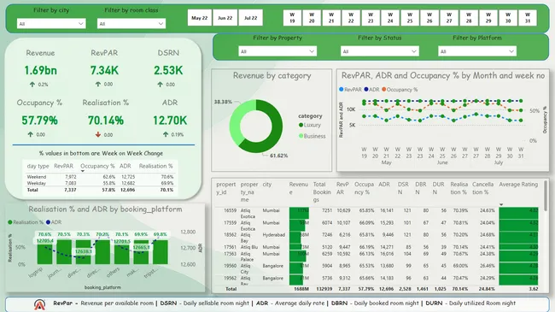This screenshot has height=312, width=555.
Task: Click property id 19560 cell
Action: (x=230, y=266)
